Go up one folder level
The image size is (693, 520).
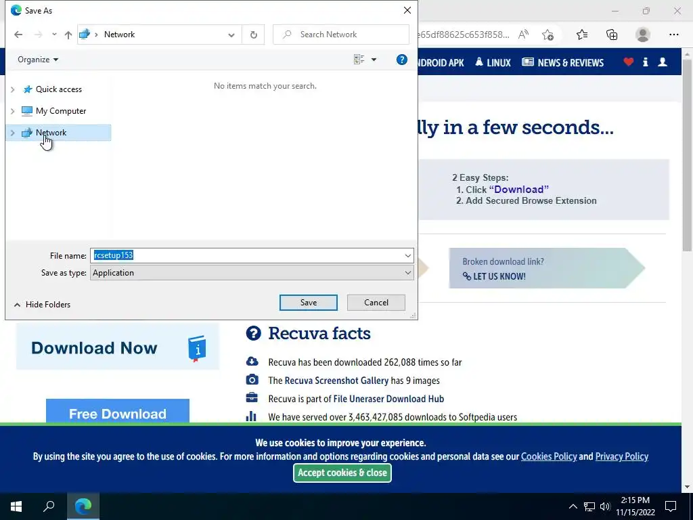[x=68, y=35]
